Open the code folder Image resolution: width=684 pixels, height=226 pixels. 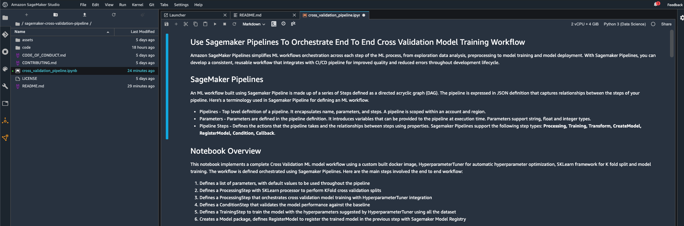(x=85, y=48)
